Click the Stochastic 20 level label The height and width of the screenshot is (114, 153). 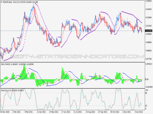click(x=146, y=106)
